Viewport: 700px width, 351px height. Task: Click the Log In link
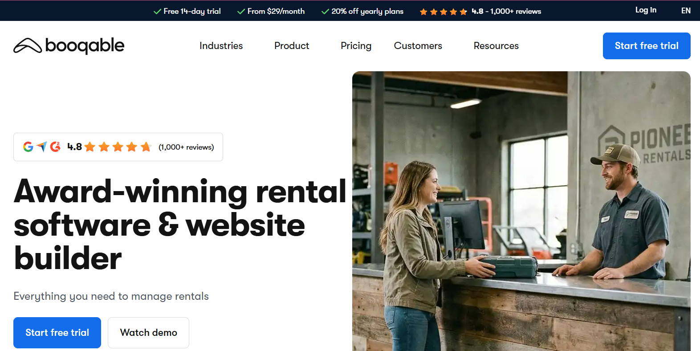(x=646, y=10)
